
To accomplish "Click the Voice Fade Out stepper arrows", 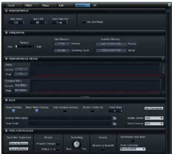I will (x=67, y=22).
